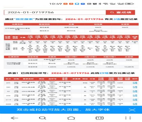Tap the browser back arrow icon
The image size is (142, 122).
pos(15,118)
